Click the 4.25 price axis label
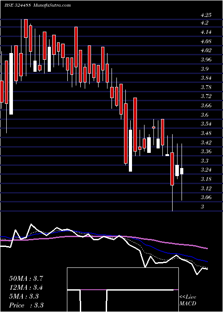 tap(206, 15)
